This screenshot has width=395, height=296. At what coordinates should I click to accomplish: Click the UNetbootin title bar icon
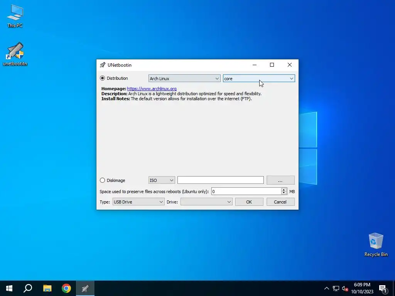[103, 65]
